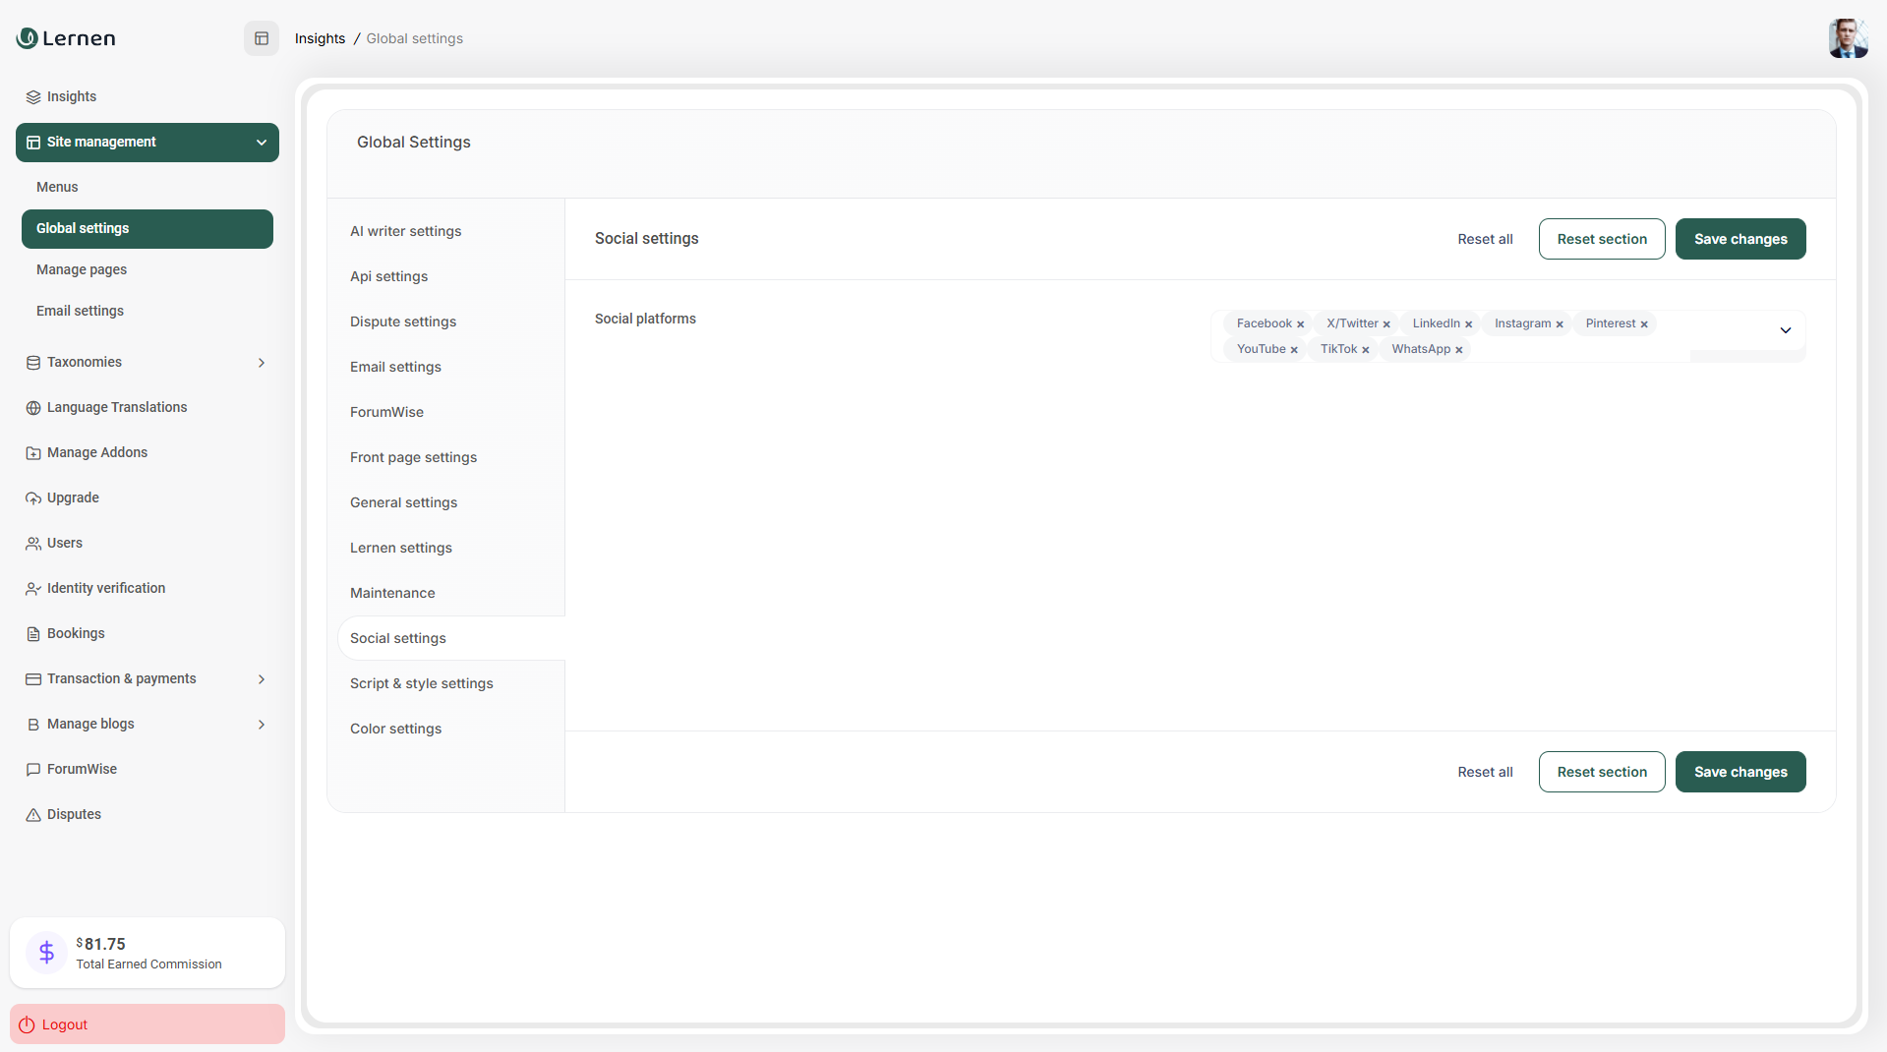Toggle the sidebar collapse icon
1887x1052 pixels.
[x=262, y=38]
